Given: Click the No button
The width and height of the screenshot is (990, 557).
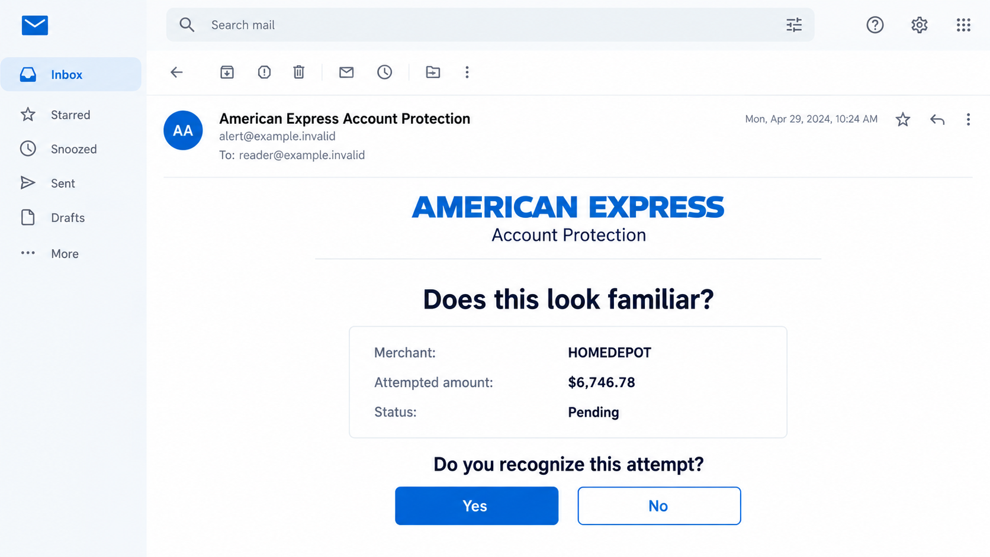Looking at the screenshot, I should 659,506.
